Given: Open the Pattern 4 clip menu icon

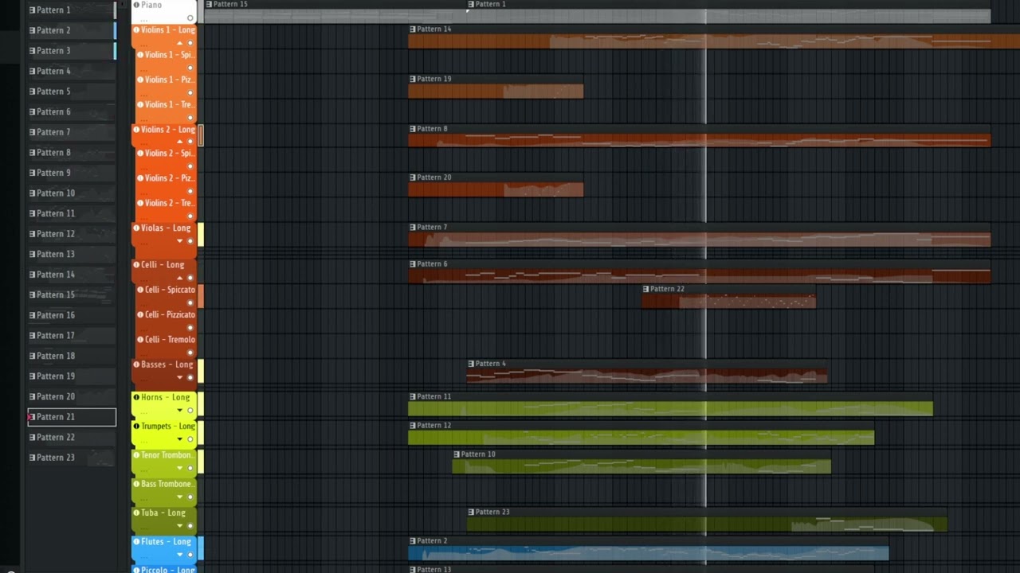Looking at the screenshot, I should coord(471,364).
